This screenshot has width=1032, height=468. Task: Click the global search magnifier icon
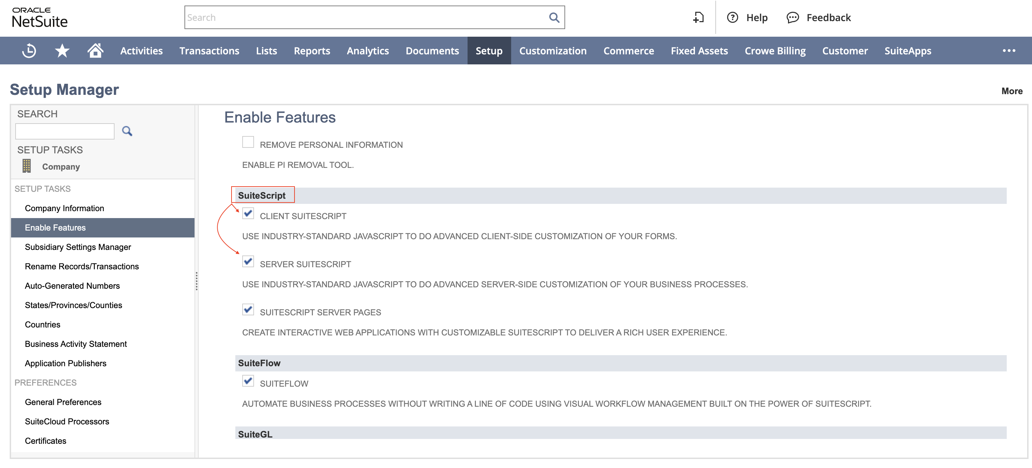(x=554, y=18)
